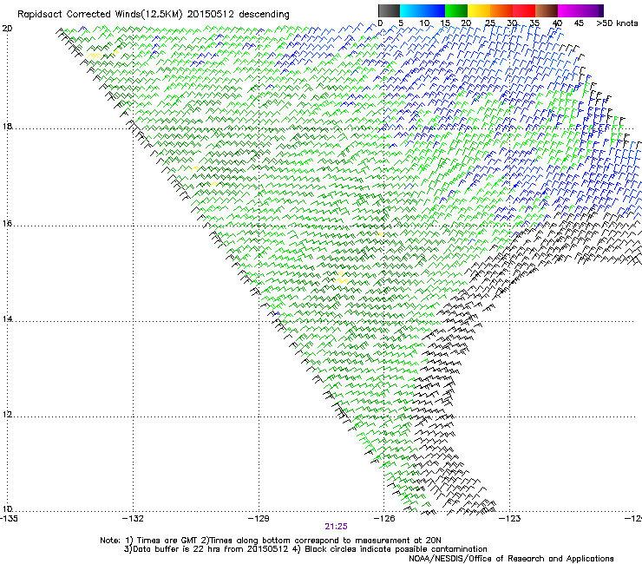The image size is (642, 564).
Task: Click the brown 35-40 knots legend swatch
Action: [x=547, y=10]
